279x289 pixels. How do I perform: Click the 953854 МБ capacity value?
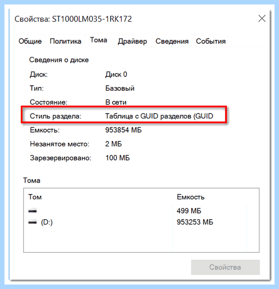123,130
